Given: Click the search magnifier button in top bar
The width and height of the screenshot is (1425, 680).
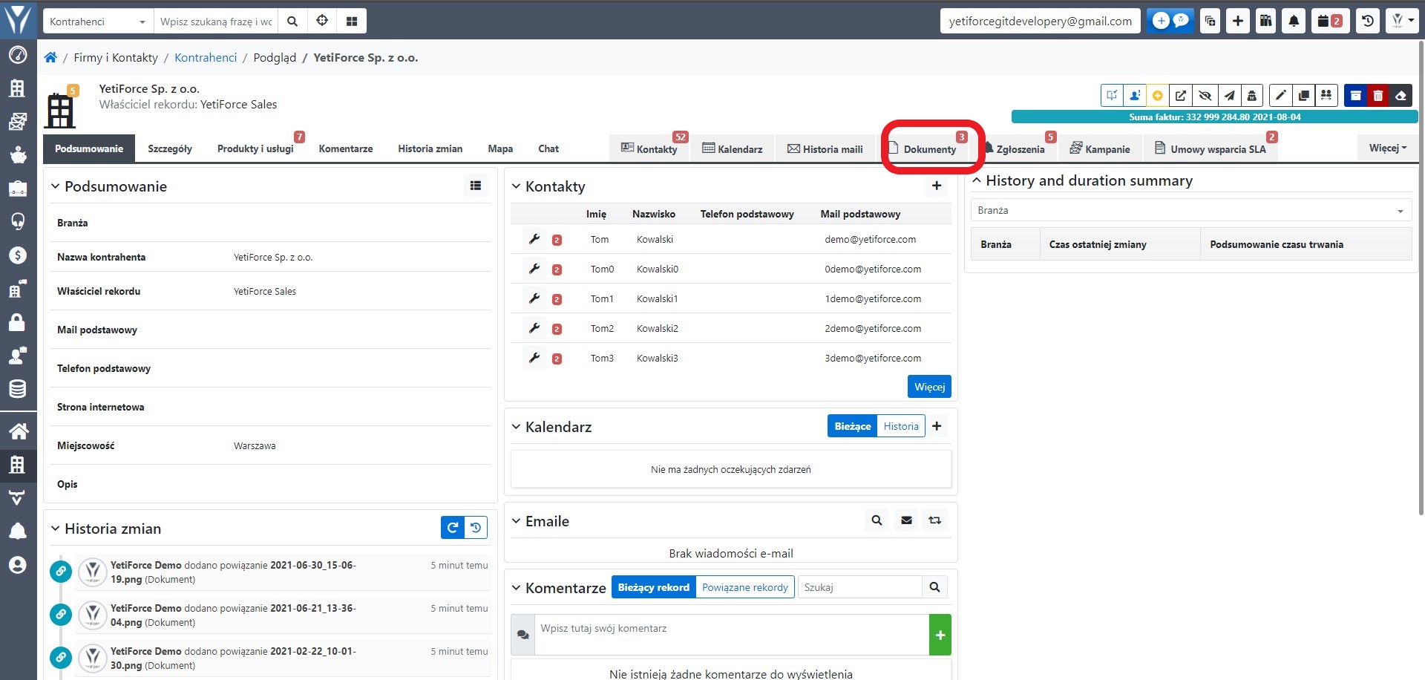Looking at the screenshot, I should click(x=292, y=22).
